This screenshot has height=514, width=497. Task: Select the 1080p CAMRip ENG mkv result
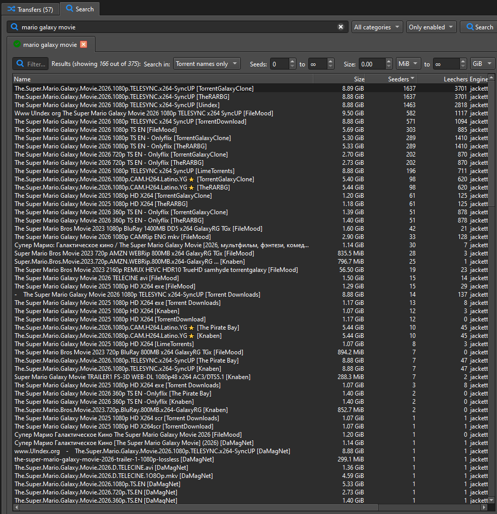(x=251, y=237)
